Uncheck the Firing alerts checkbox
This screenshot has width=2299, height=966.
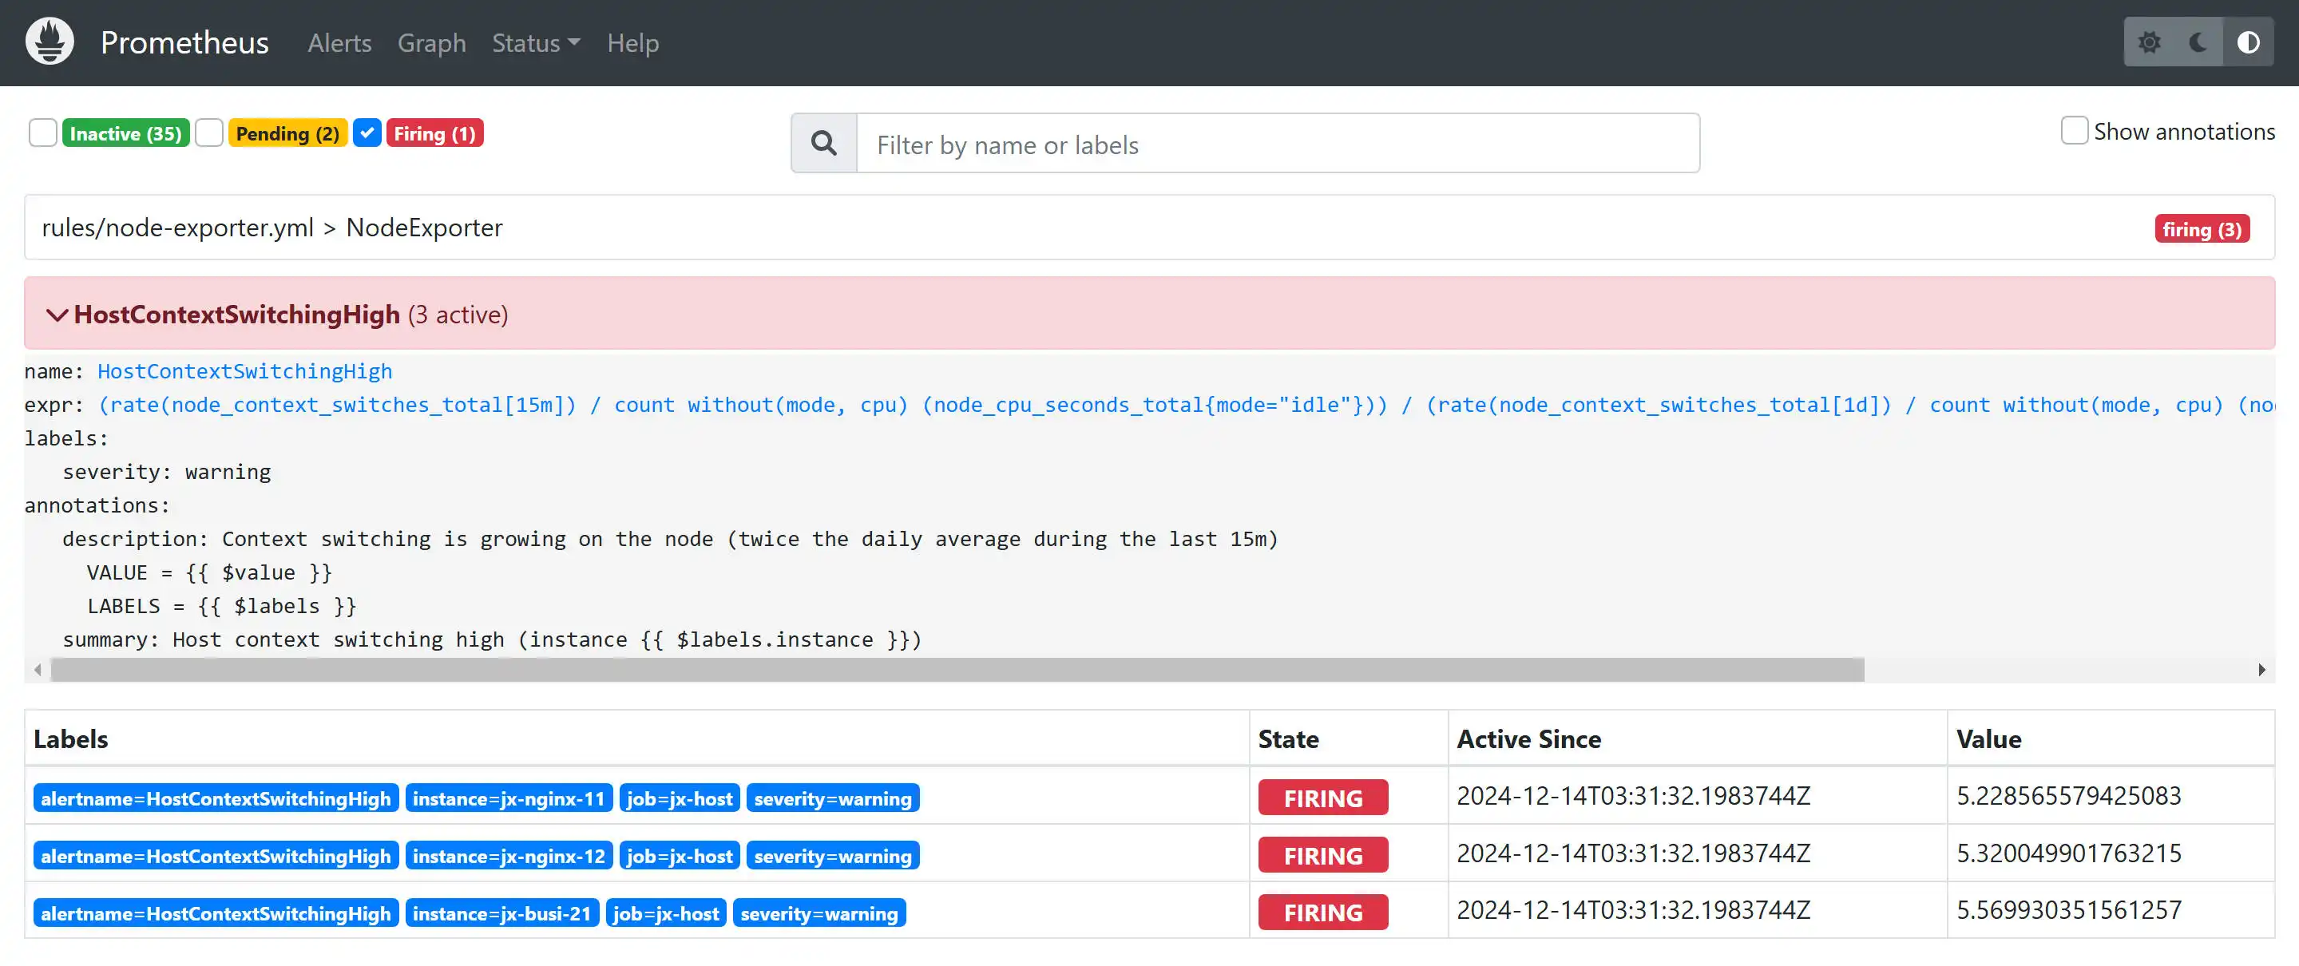tap(367, 133)
